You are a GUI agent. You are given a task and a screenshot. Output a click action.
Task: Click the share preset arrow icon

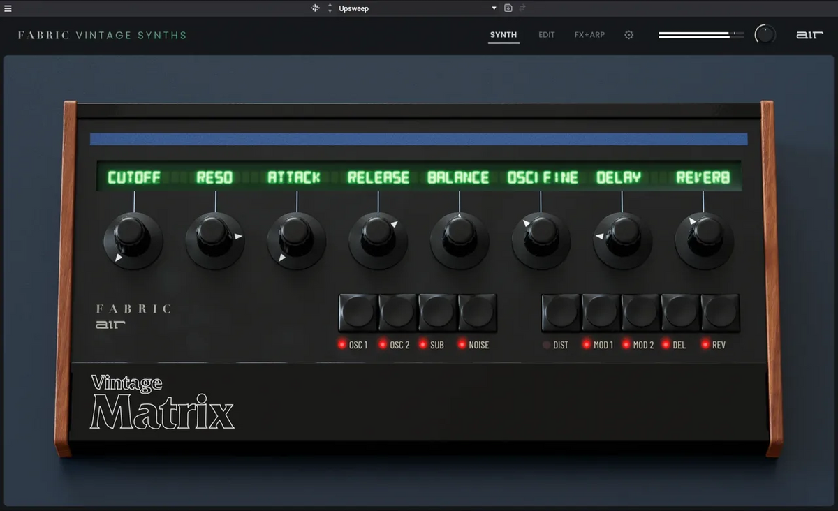click(x=522, y=8)
